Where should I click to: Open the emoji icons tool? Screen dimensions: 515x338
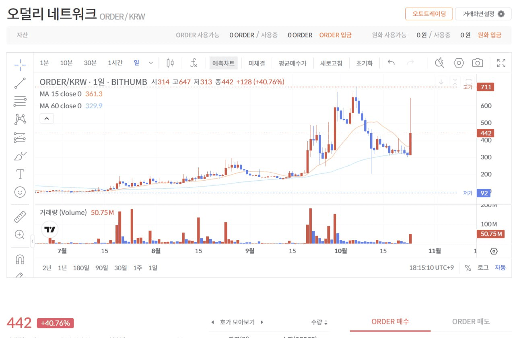20,192
